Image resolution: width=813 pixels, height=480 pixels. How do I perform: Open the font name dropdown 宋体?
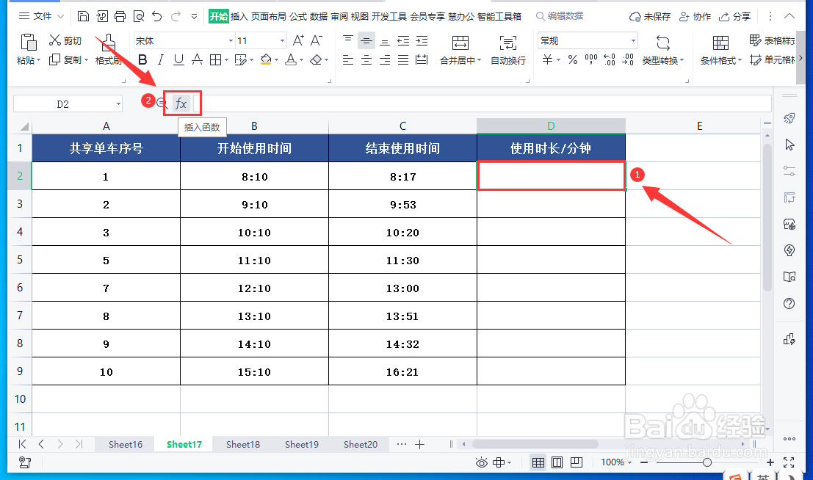[231, 40]
